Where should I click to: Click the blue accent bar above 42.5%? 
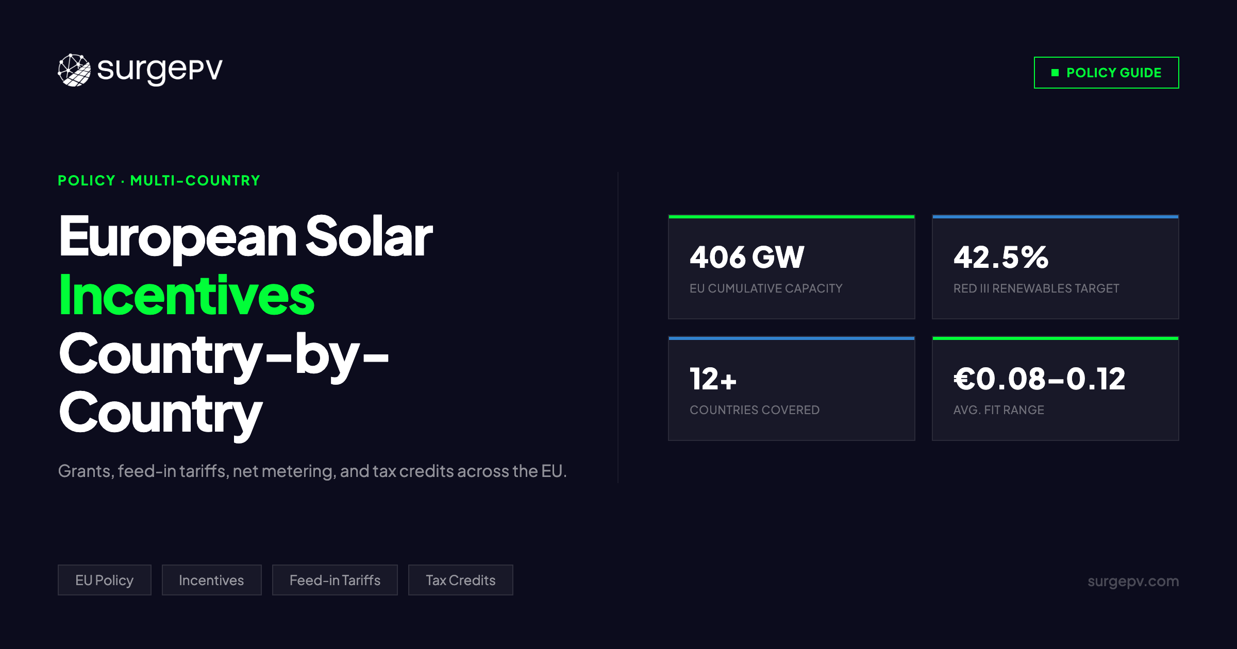click(x=1056, y=217)
